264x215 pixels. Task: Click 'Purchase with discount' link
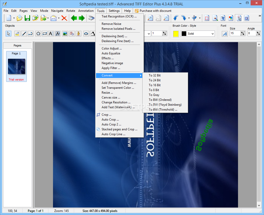point(153,11)
